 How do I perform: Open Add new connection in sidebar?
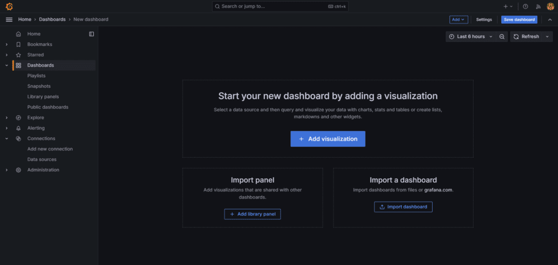tap(50, 149)
